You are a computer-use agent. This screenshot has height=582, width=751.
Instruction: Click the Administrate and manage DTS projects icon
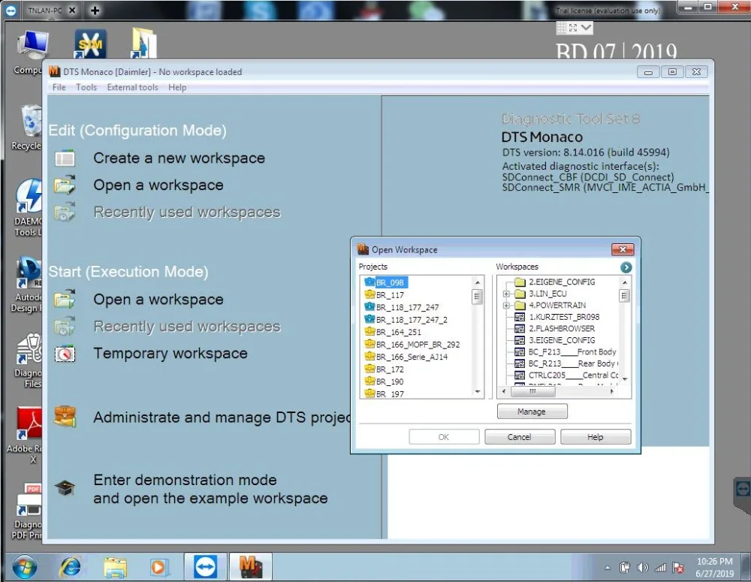click(x=65, y=417)
